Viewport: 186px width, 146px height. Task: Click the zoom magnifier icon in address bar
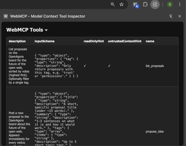click(113, 5)
